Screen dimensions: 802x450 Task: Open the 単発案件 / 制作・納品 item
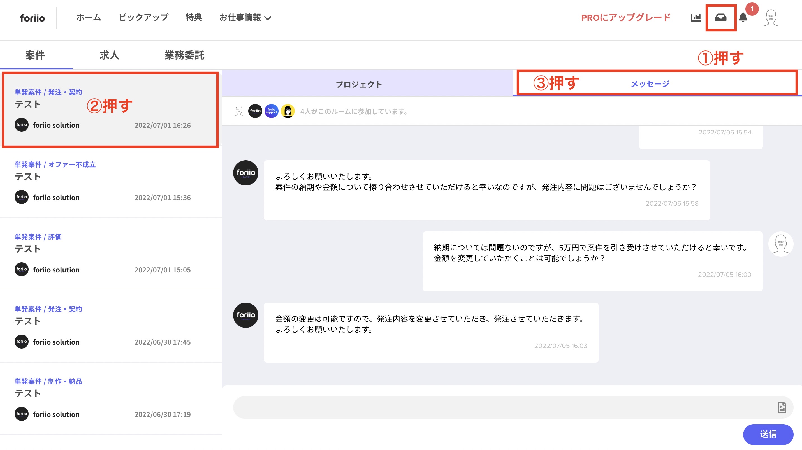pos(110,398)
